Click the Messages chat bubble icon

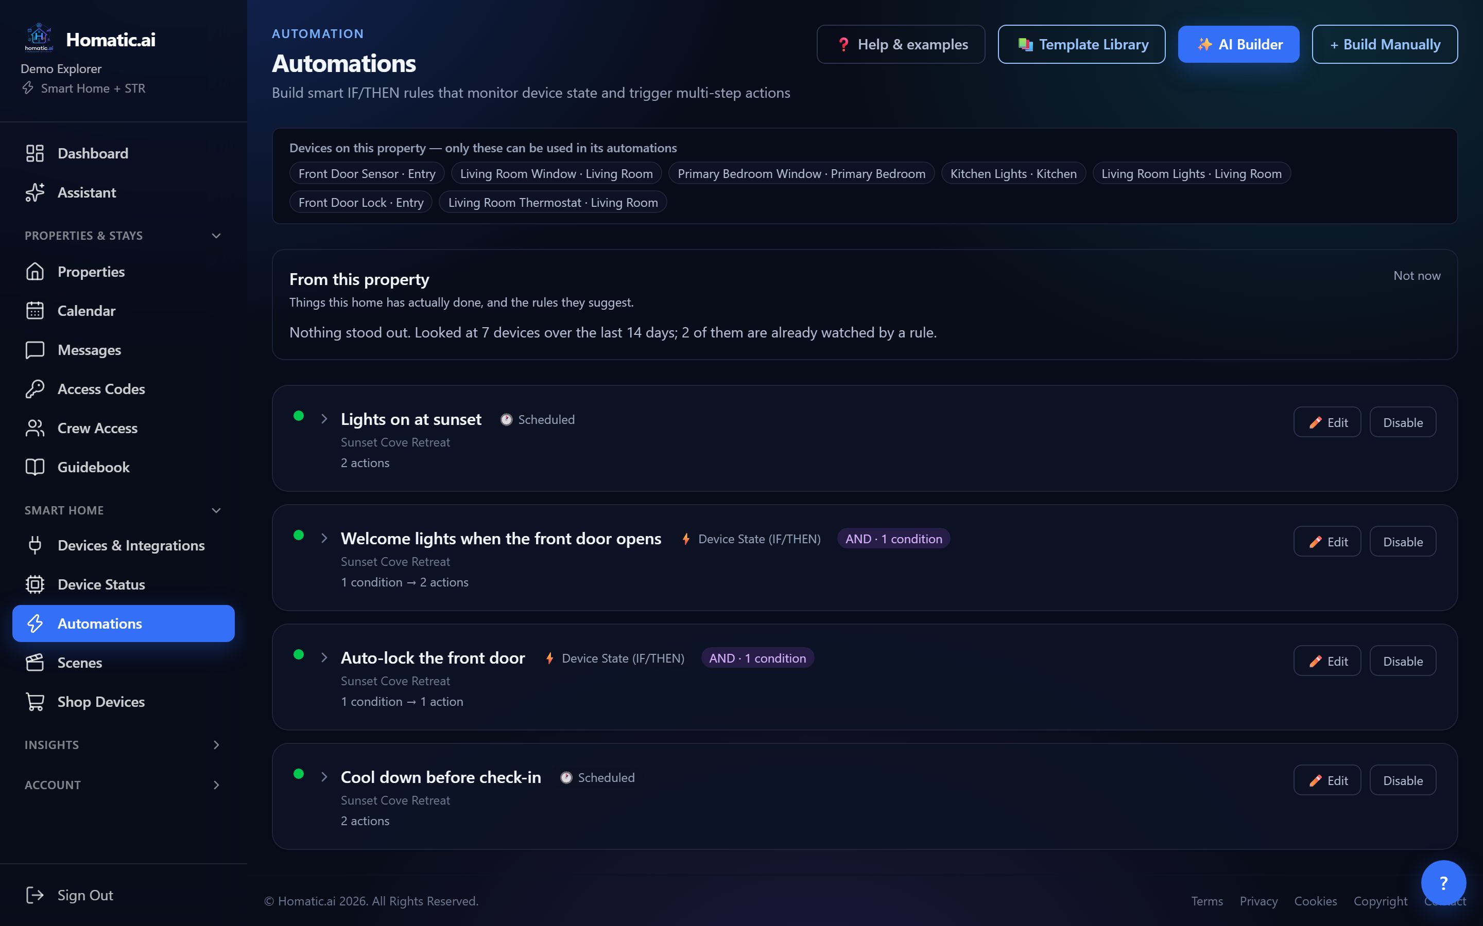[35, 350]
